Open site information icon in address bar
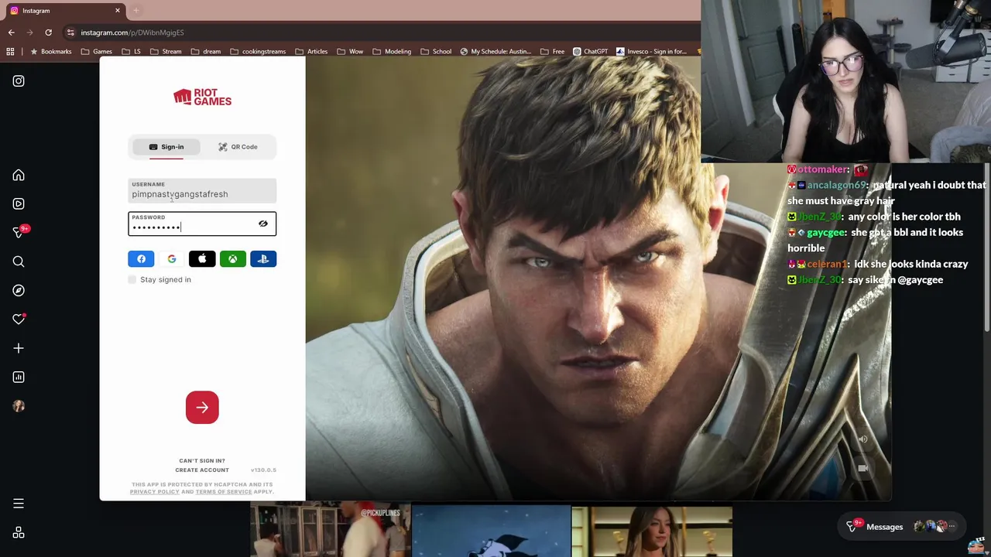This screenshot has height=557, width=991. pos(70,32)
